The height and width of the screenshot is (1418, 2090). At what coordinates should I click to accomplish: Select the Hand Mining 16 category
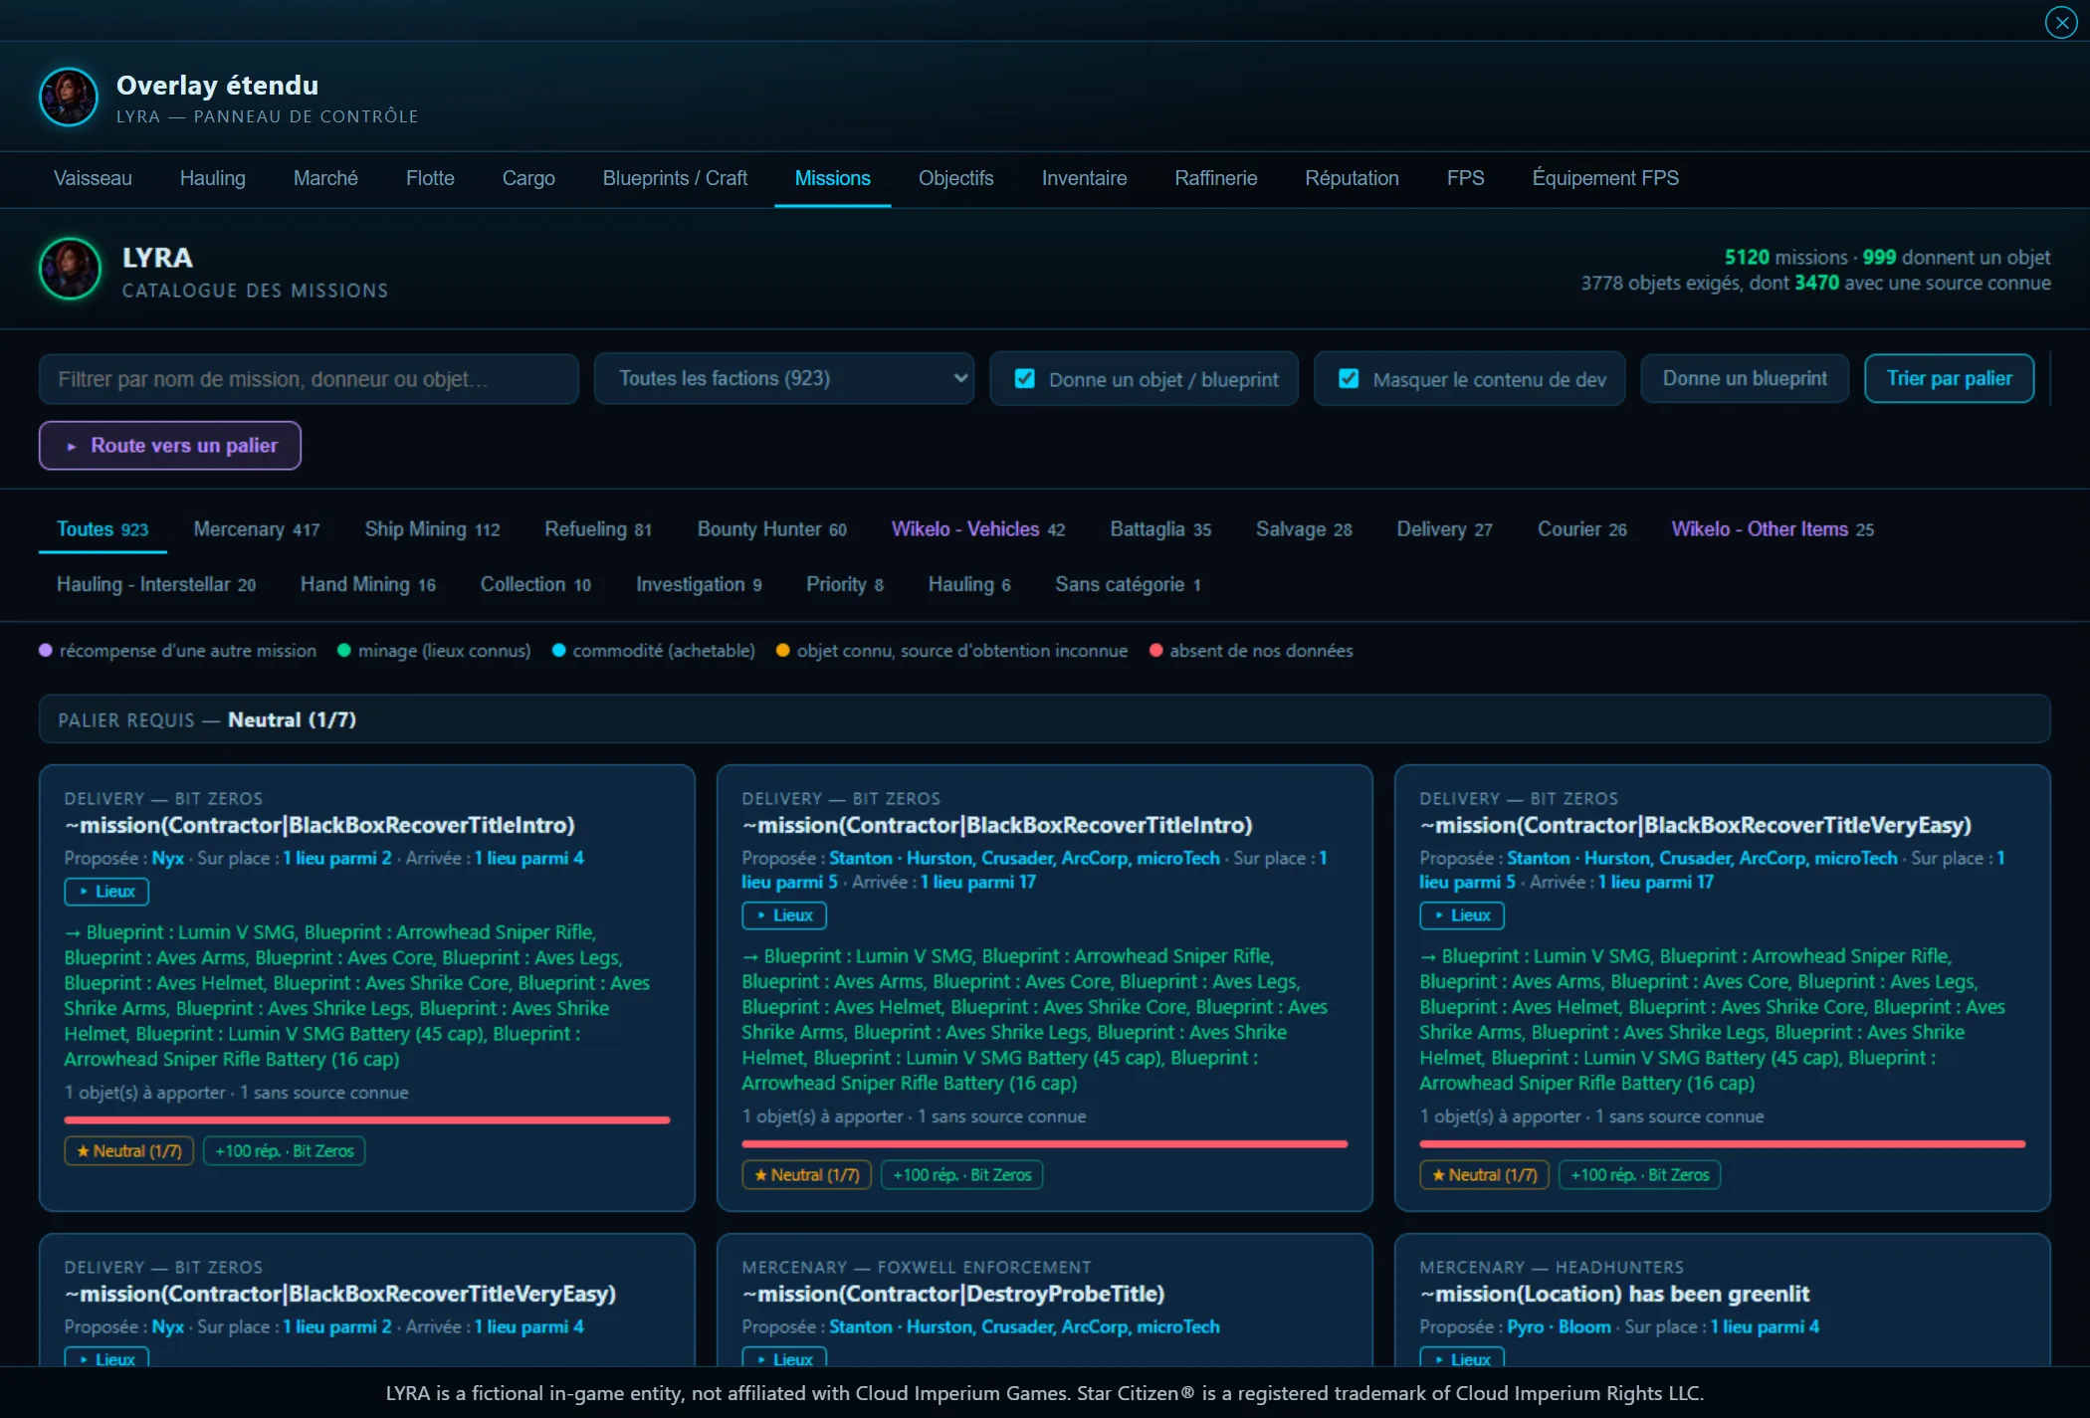point(367,584)
